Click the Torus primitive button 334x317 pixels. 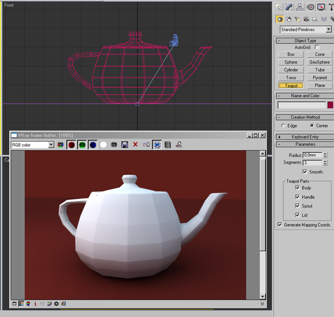coord(291,78)
